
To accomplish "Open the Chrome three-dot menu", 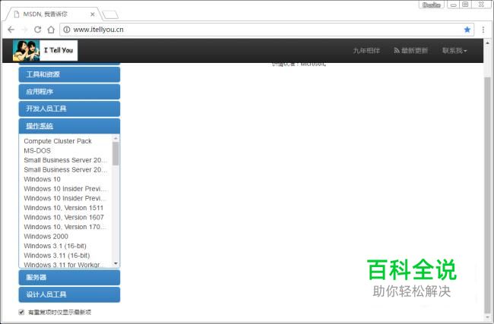I will tap(483, 30).
